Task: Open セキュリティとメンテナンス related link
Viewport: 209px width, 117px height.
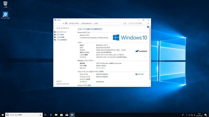Action: 63,84
